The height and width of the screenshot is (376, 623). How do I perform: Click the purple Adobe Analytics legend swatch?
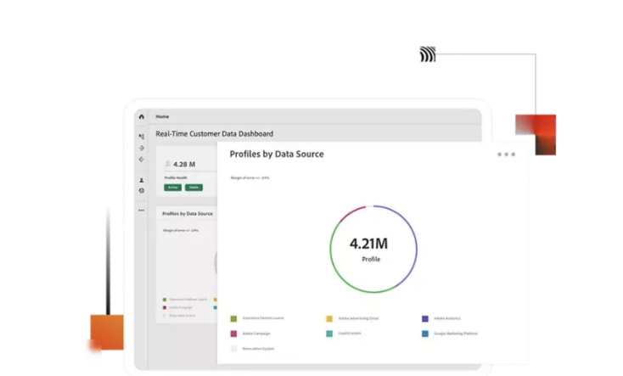pos(425,318)
